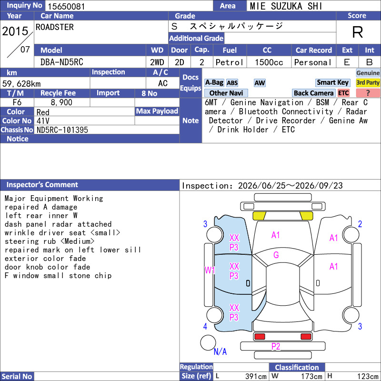Viewport: 381px width, 381px height.
Task: Click the year value 2015
Action: [15, 31]
